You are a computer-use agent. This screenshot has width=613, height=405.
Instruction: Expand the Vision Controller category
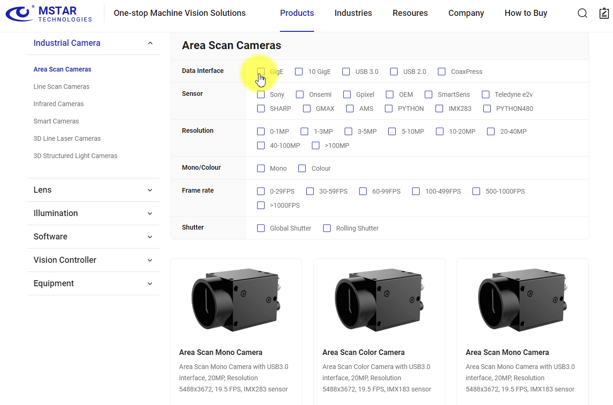[150, 260]
